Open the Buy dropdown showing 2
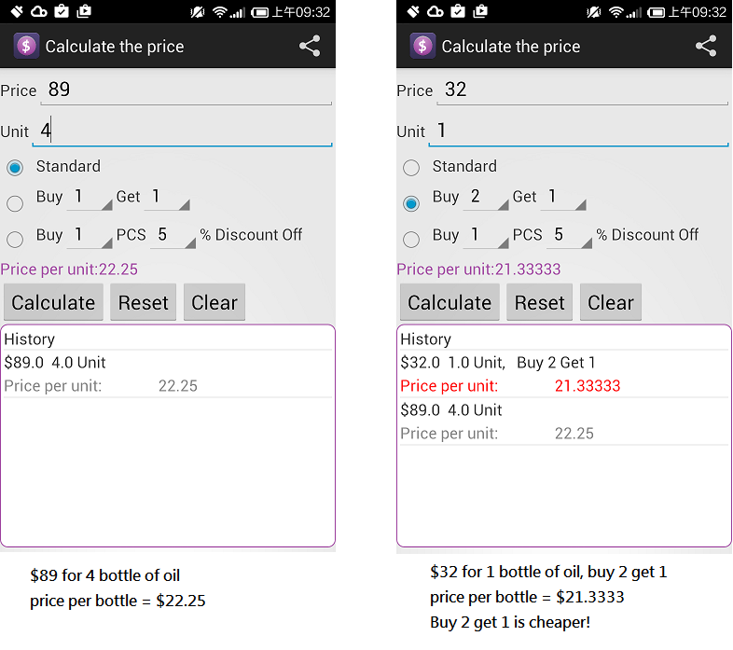 (x=485, y=198)
